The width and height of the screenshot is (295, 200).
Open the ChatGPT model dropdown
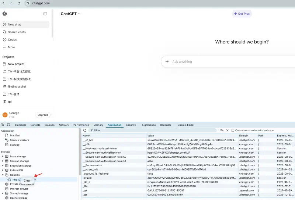click(70, 14)
